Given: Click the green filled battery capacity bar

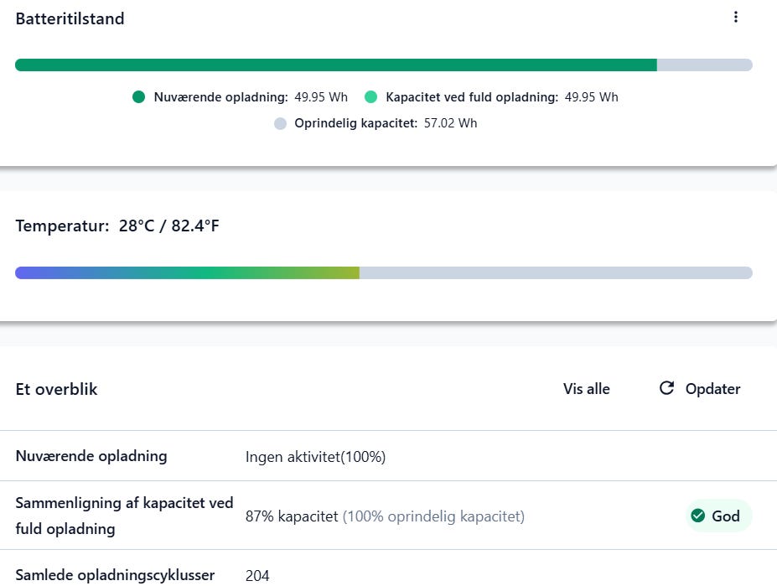Looking at the screenshot, I should (335, 65).
